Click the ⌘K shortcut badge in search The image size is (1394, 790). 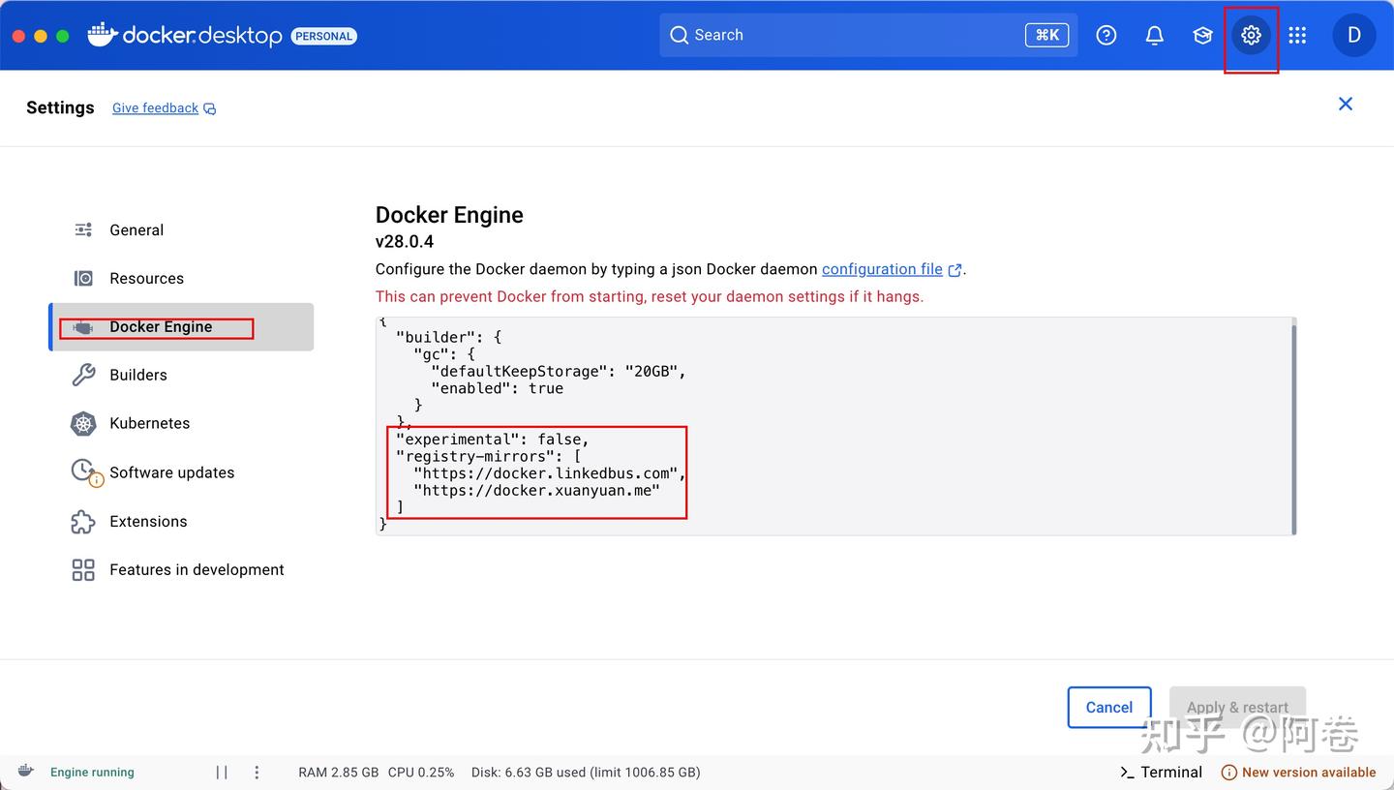click(x=1047, y=35)
